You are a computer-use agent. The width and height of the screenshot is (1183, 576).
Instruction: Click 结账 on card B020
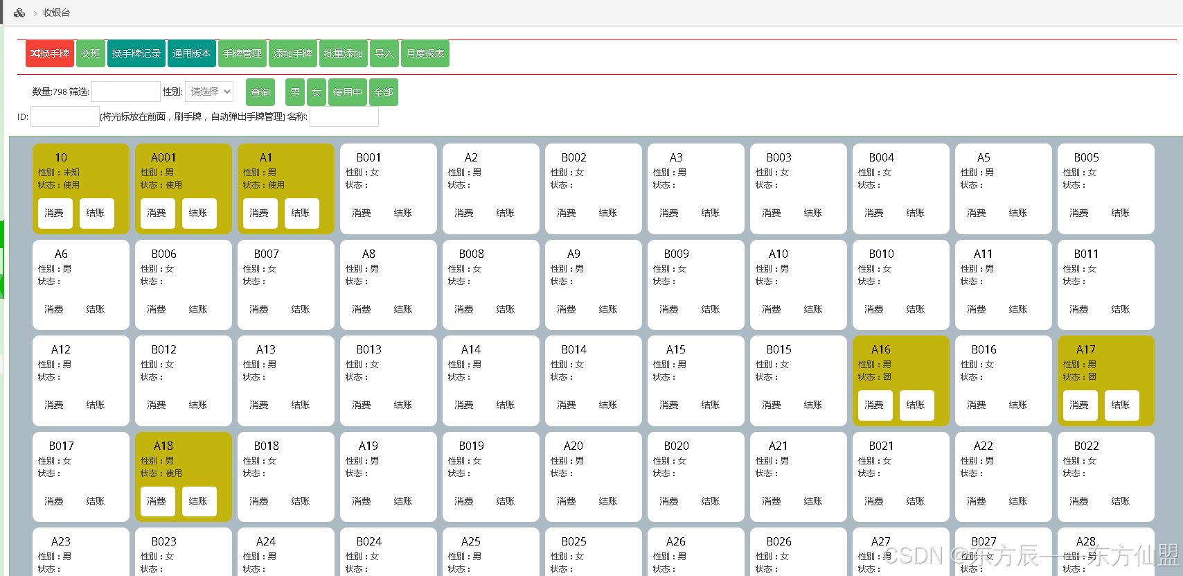(x=711, y=501)
